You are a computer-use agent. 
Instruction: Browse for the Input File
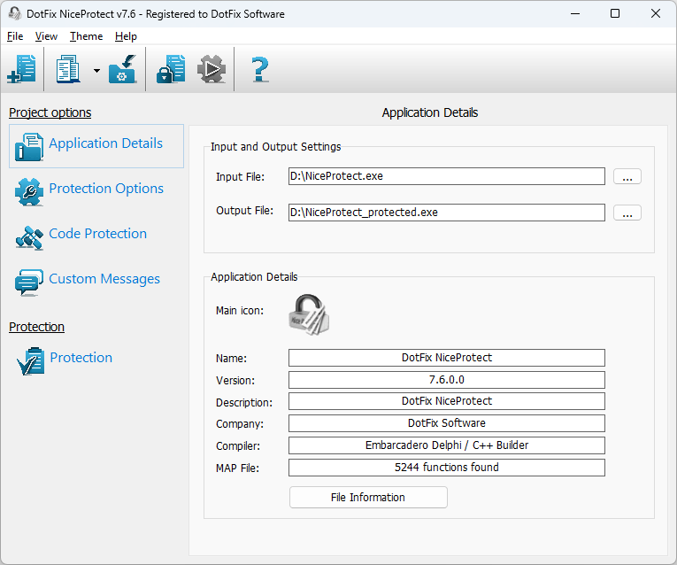pos(627,176)
